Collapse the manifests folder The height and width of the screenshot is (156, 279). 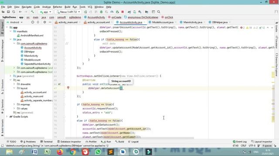10,32
